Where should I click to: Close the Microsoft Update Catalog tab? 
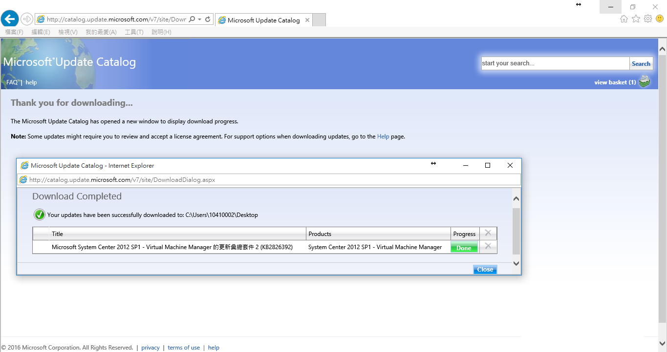tap(307, 20)
